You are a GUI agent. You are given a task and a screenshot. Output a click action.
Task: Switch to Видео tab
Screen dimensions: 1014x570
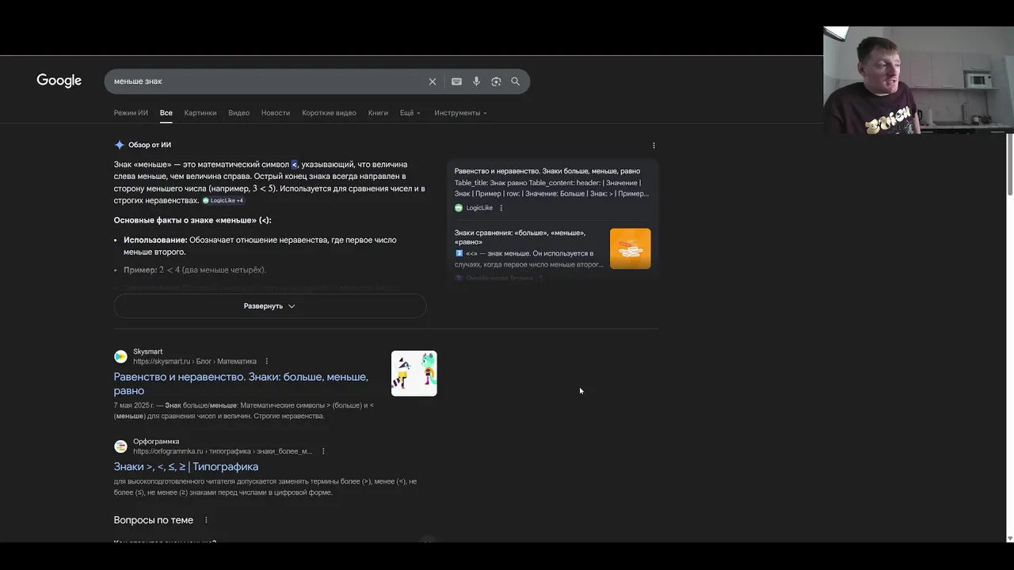[238, 113]
